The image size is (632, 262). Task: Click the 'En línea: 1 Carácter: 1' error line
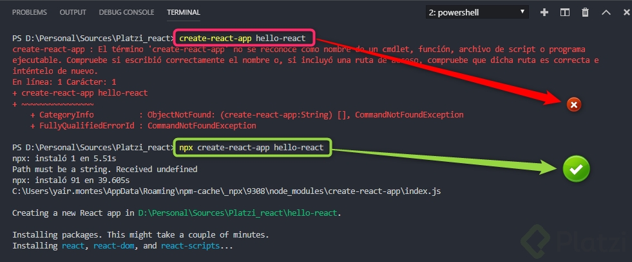64,82
